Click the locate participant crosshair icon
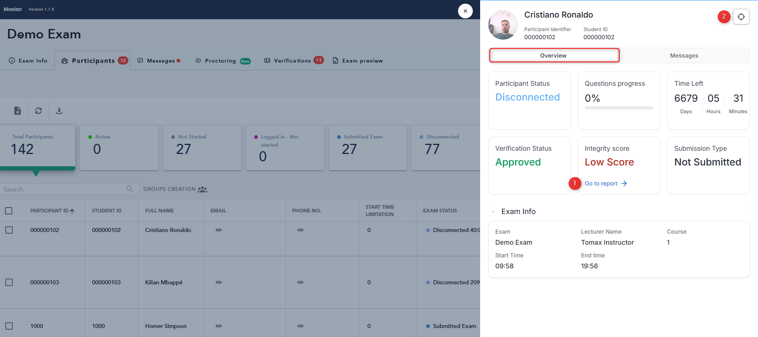The height and width of the screenshot is (337, 758). [x=741, y=17]
